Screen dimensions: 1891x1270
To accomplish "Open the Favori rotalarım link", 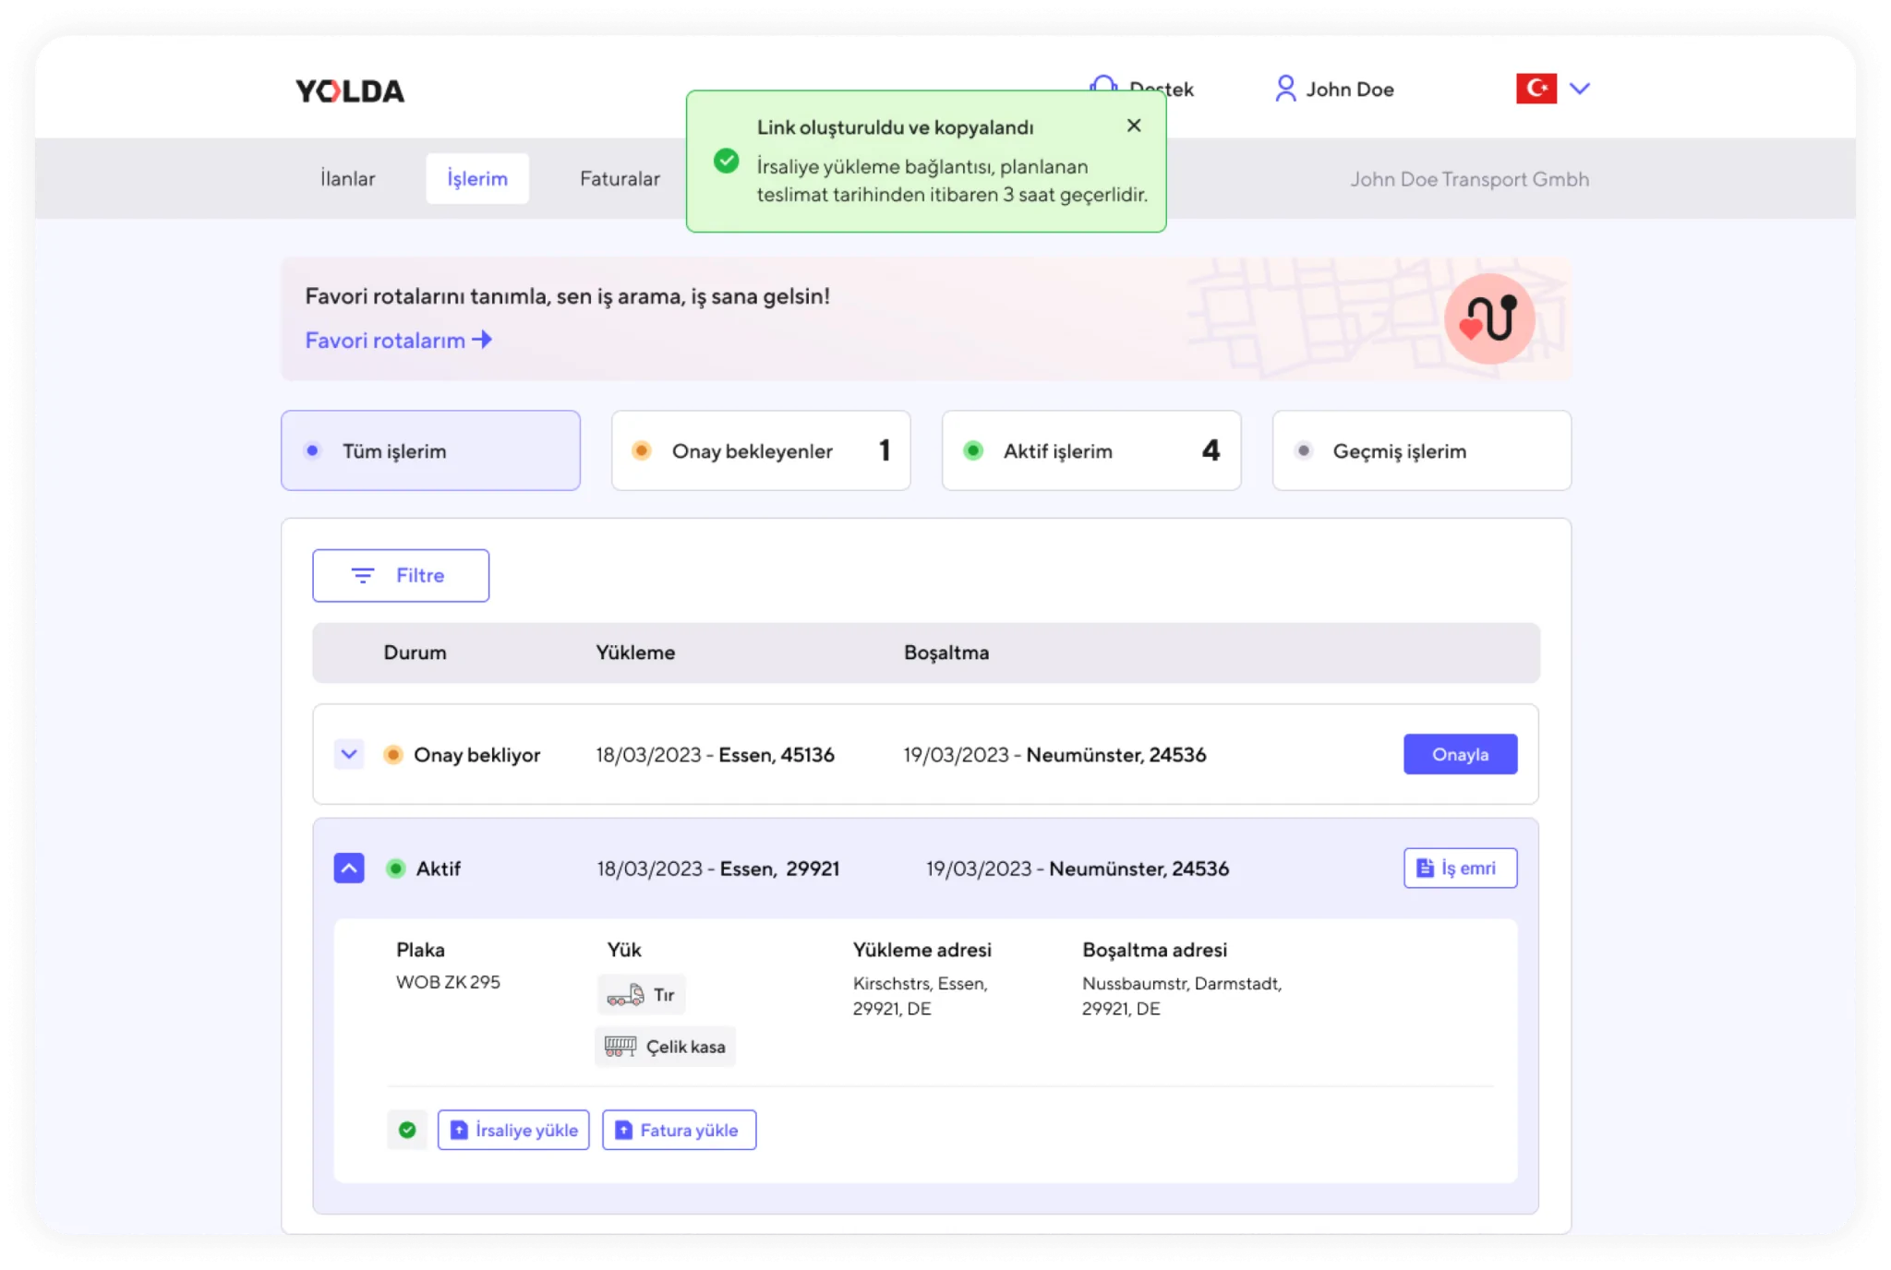I will click(398, 340).
